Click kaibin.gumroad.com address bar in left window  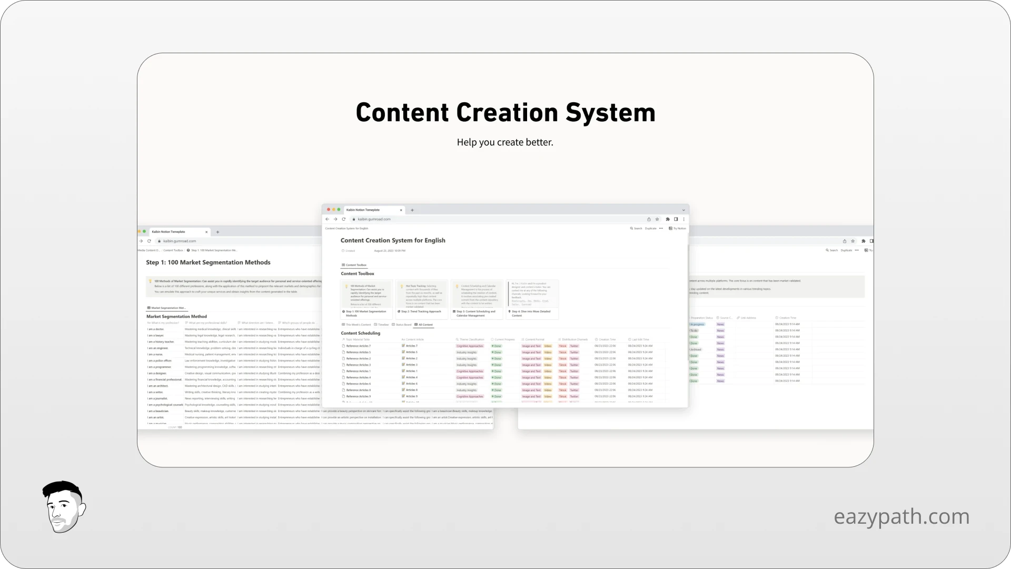click(x=240, y=241)
